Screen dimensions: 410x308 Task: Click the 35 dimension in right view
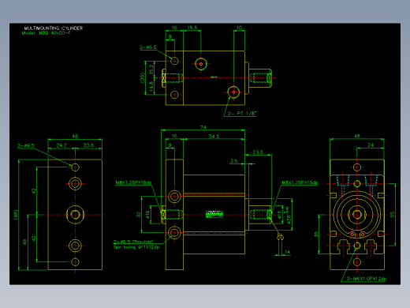click(x=316, y=234)
